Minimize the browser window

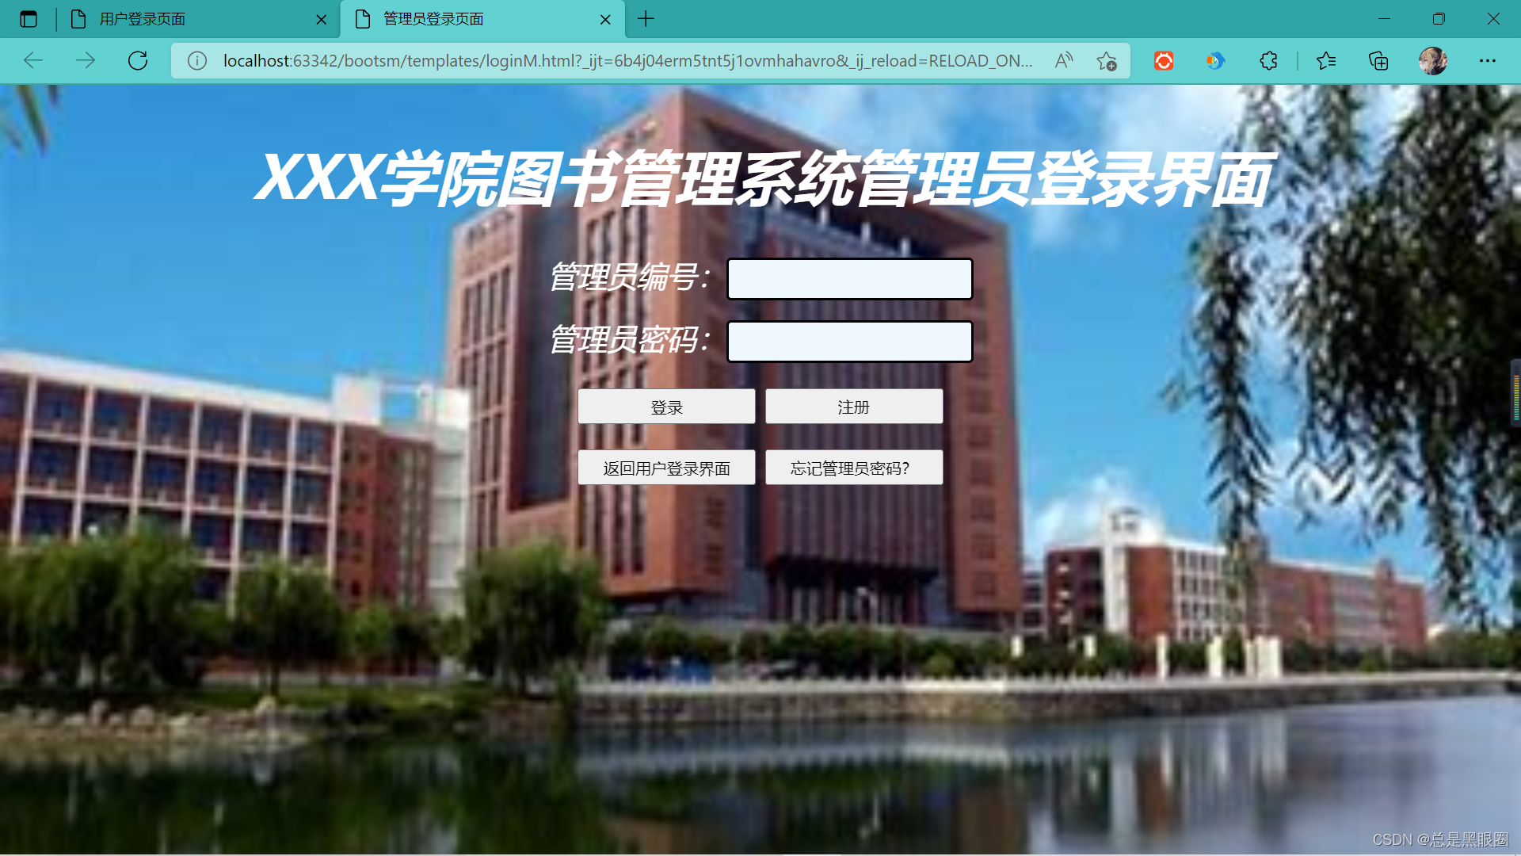[x=1384, y=19]
